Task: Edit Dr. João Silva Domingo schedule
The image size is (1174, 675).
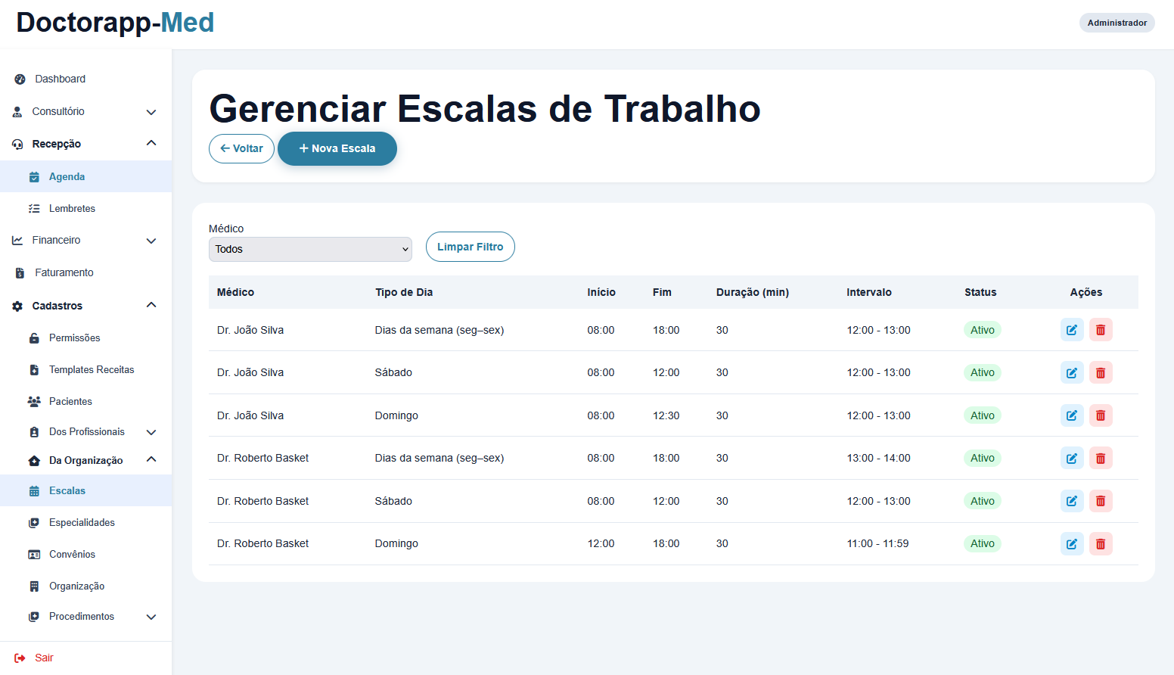Action: (x=1072, y=415)
